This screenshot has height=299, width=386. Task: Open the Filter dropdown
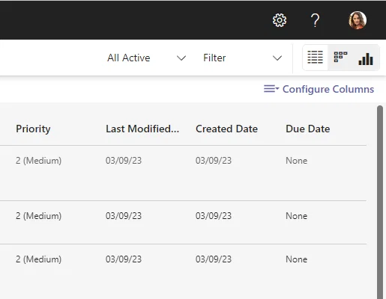click(243, 58)
